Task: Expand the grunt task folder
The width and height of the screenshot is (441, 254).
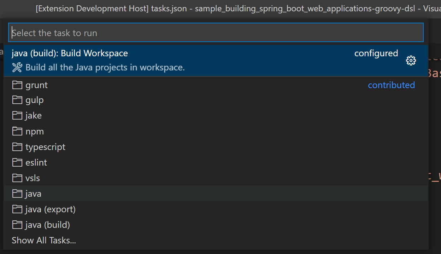Action: [216, 85]
